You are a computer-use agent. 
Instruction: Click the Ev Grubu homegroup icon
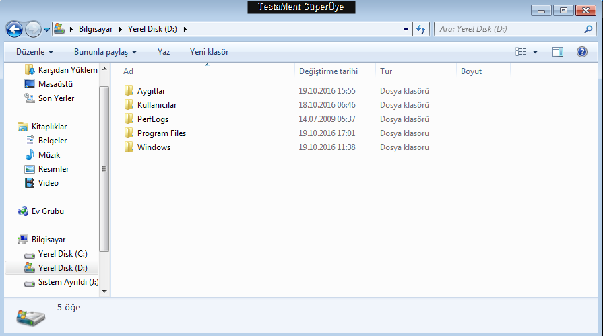[x=23, y=211]
